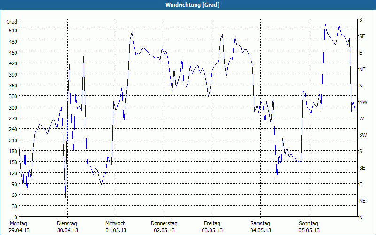The height and width of the screenshot is (235, 376).
Task: Select the 'E' compass label on the 90 gridline
Action: pyautogui.click(x=360, y=184)
